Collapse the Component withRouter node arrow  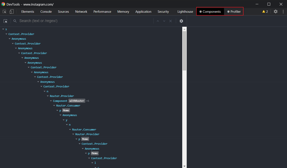[51, 101]
